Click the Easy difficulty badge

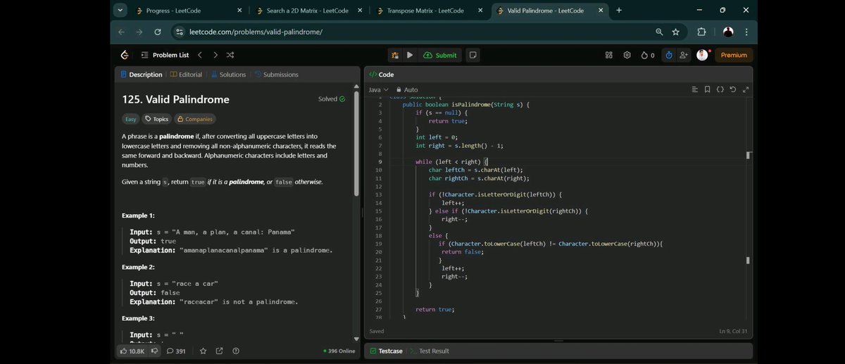click(130, 119)
